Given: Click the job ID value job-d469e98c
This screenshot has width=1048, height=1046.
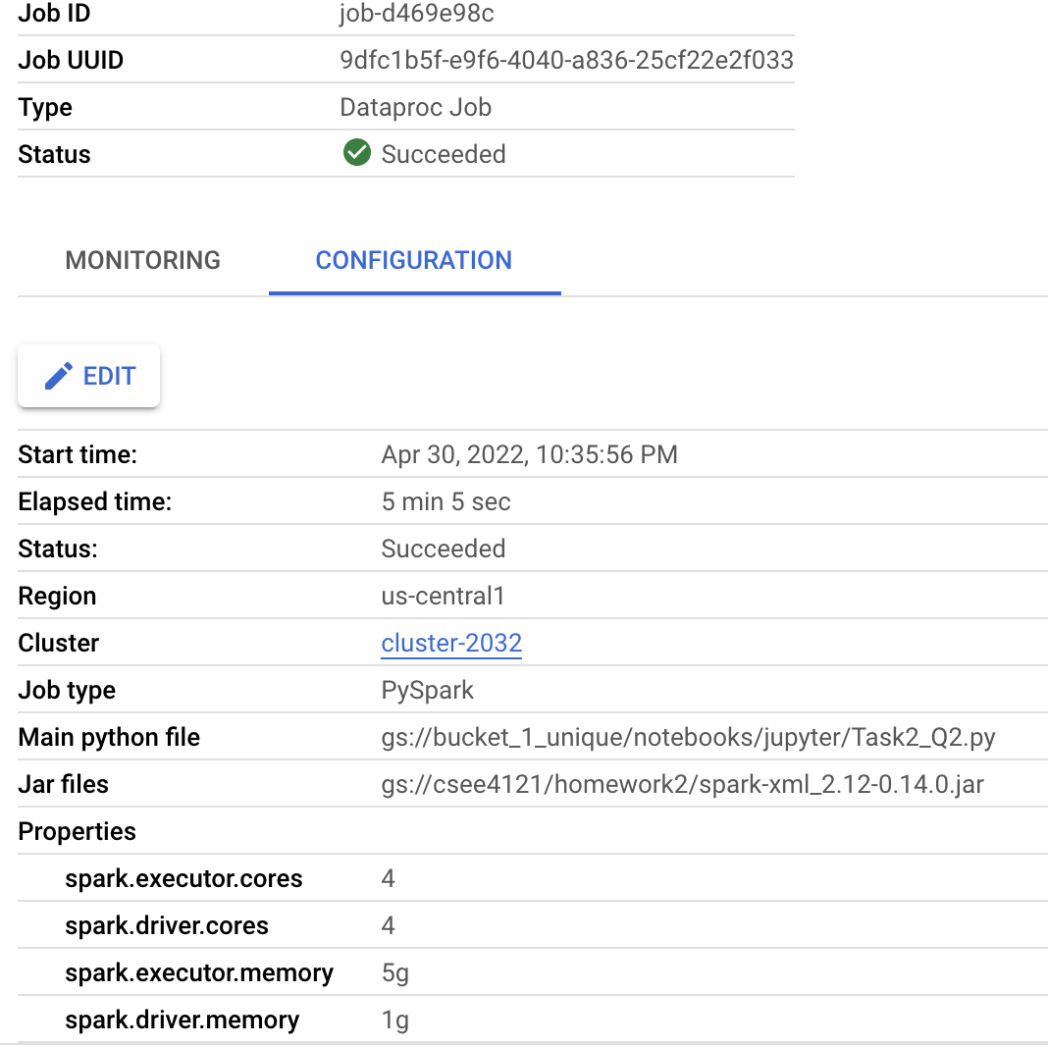Looking at the screenshot, I should [x=416, y=13].
